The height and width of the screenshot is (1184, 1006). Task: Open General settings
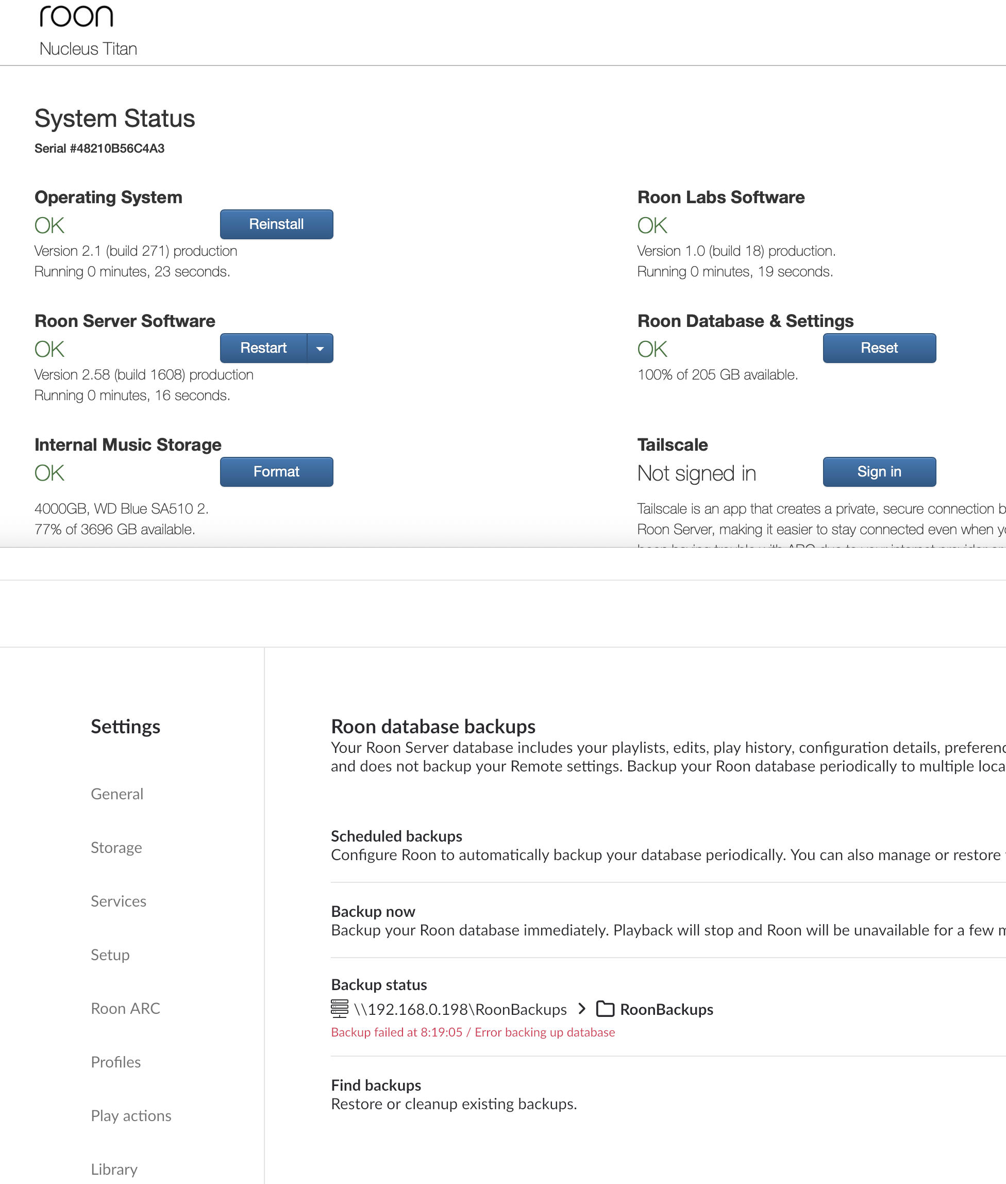117,794
